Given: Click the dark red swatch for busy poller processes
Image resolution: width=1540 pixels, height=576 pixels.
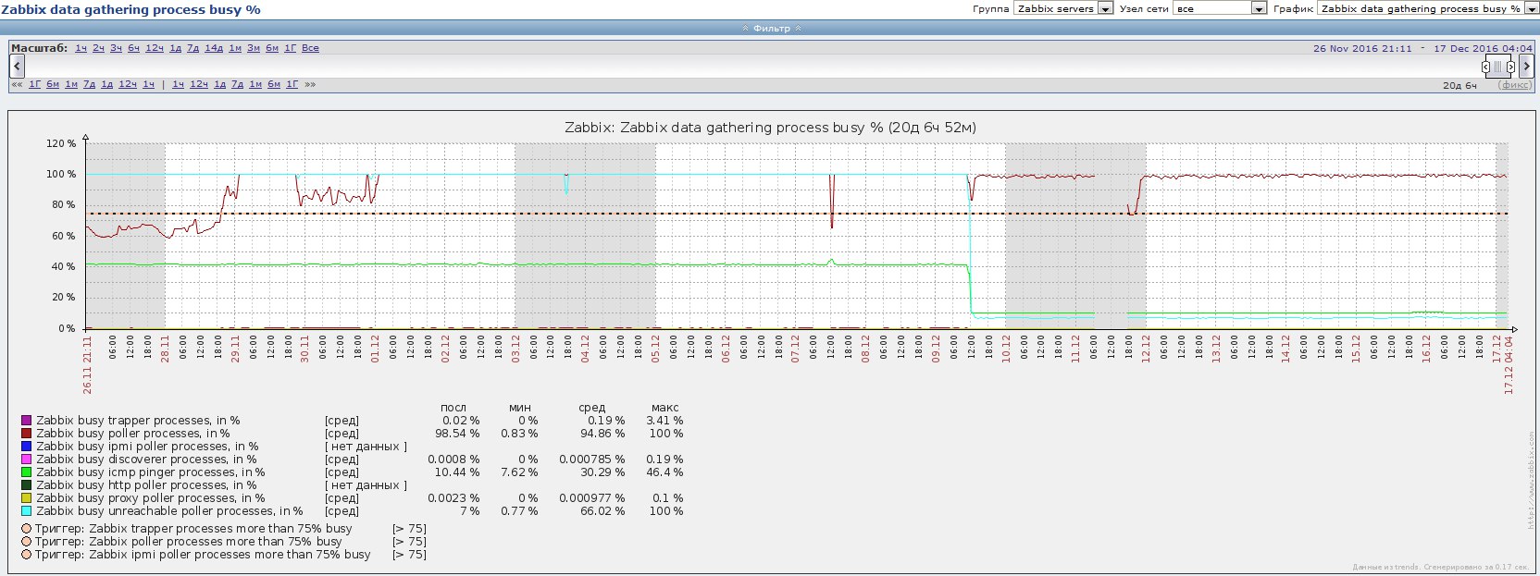Looking at the screenshot, I should [27, 434].
